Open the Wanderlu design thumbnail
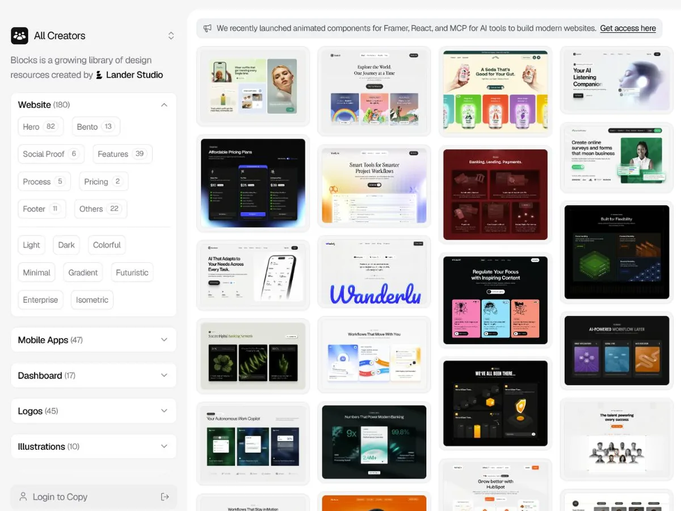Viewport: 681px width, 511px height. pos(374,275)
